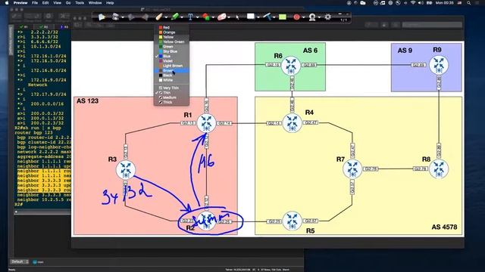This screenshot has width=485, height=272.
Task: Open the webcam dropdown arrow
Action: click(x=319, y=17)
